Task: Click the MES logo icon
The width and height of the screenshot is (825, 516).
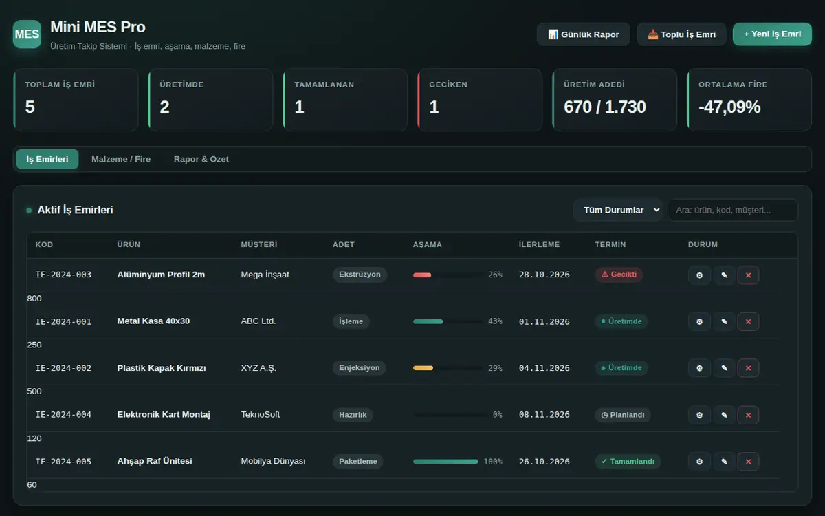Action: pos(27,34)
